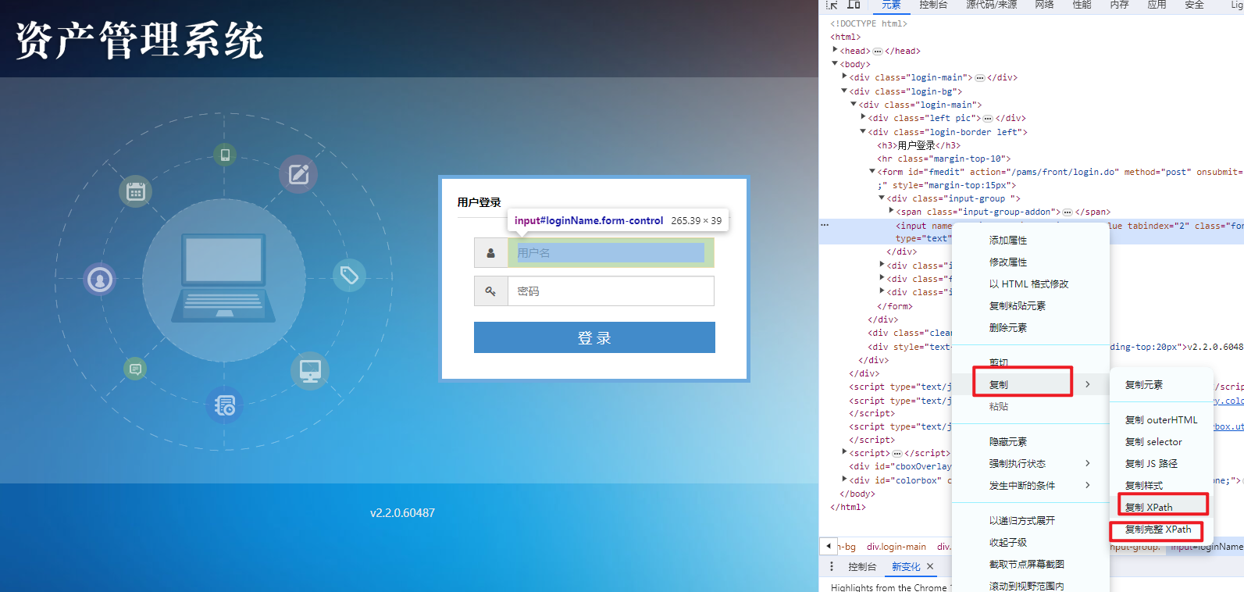
Task: Open the 网络 tab
Action: coord(1044,5)
